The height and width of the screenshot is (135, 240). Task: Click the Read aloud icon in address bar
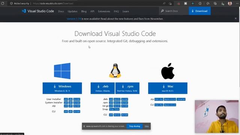coord(164,3)
